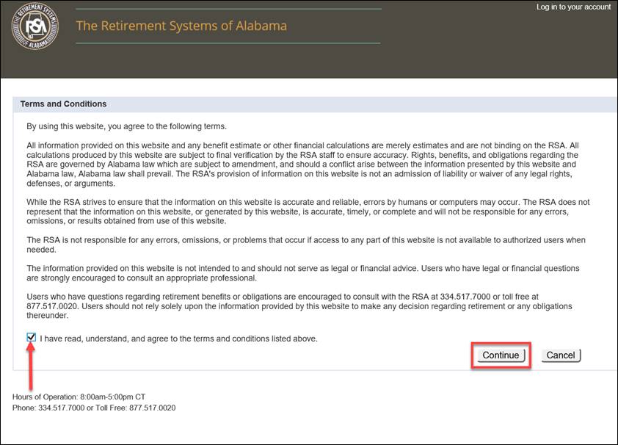Viewport: 618px width, 445px height.
Task: Click the paragraph beginning "All information provided"
Action: (x=302, y=164)
